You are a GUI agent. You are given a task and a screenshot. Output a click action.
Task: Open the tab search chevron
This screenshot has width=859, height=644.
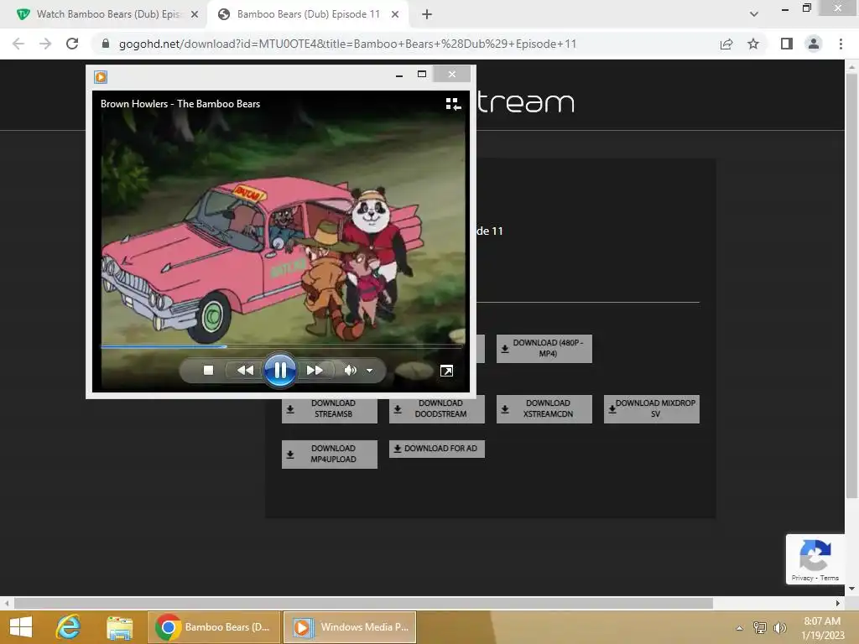(x=754, y=14)
